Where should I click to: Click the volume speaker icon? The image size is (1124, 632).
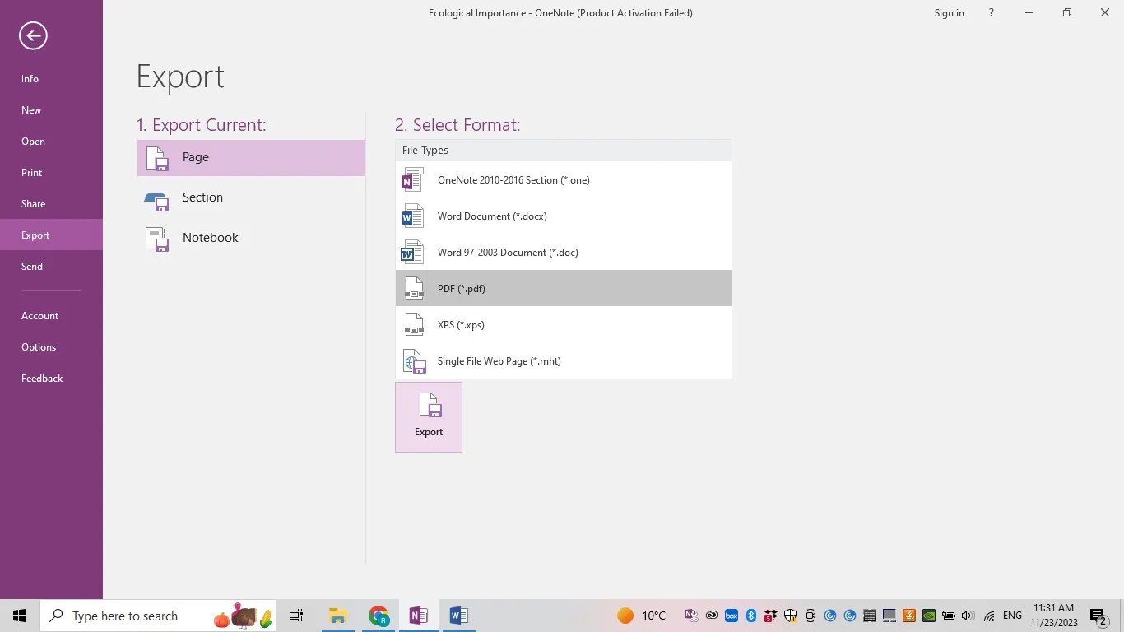click(x=968, y=616)
